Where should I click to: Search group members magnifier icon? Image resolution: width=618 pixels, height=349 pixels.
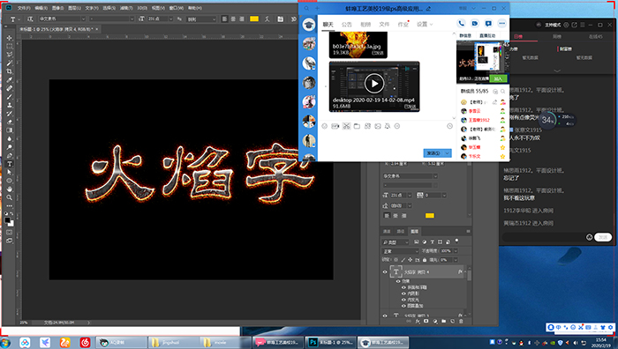503,92
